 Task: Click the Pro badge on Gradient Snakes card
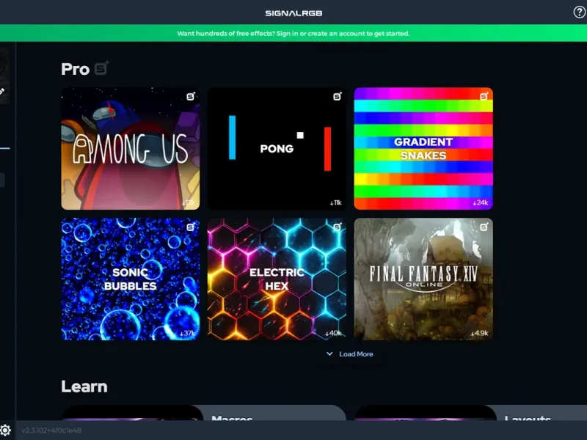484,96
